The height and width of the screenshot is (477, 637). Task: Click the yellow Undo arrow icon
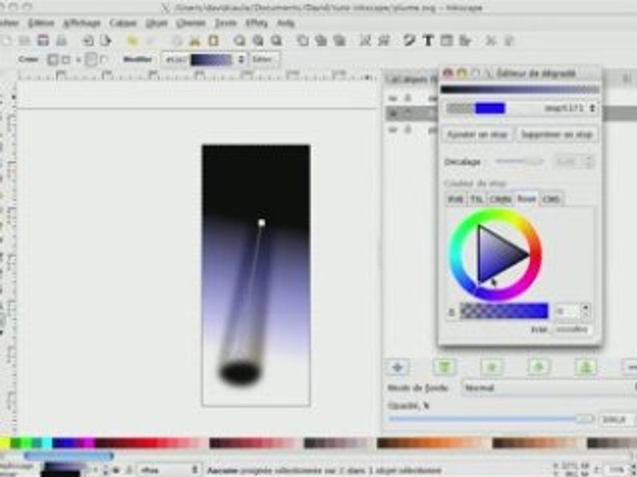(x=132, y=40)
